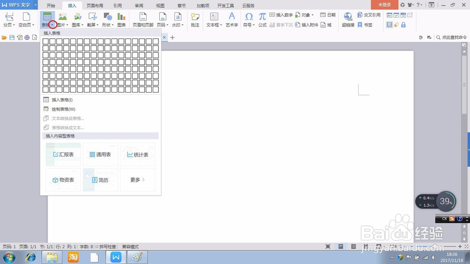Image resolution: width=470 pixels, height=264 pixels.
Task: Click the 未登录 login button
Action: tap(384, 5)
